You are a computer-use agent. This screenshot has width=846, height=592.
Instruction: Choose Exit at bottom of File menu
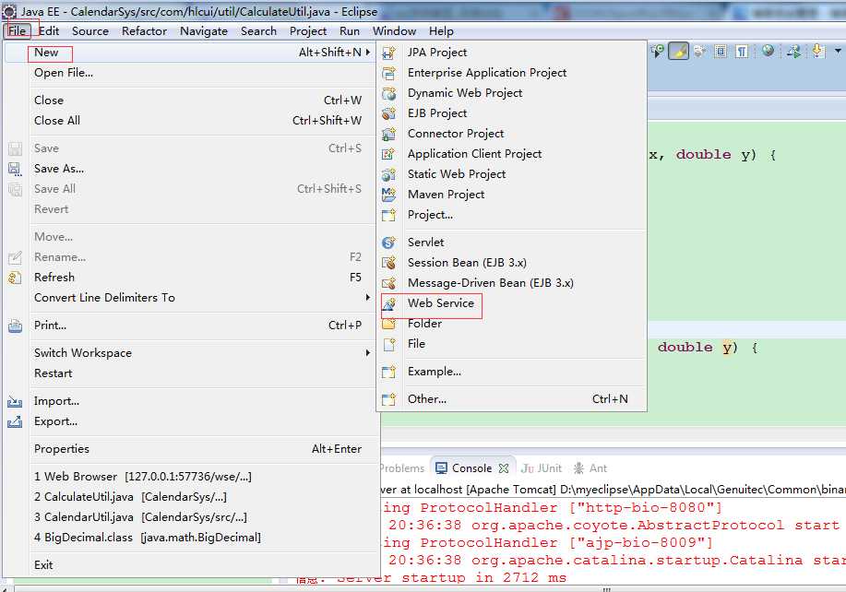click(192, 565)
